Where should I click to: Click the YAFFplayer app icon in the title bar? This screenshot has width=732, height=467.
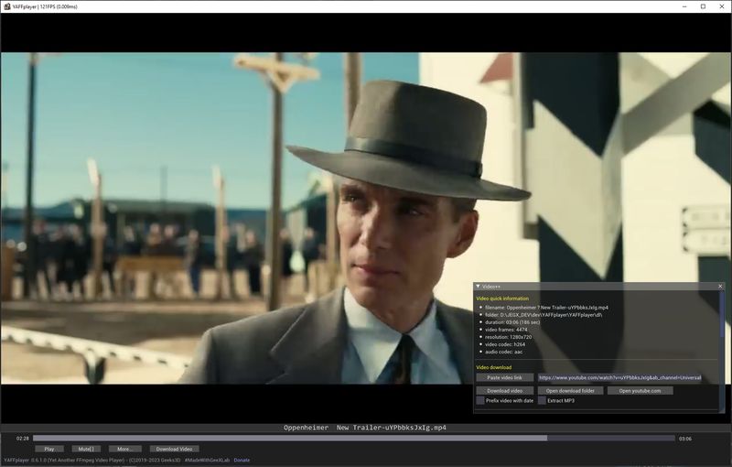point(7,6)
